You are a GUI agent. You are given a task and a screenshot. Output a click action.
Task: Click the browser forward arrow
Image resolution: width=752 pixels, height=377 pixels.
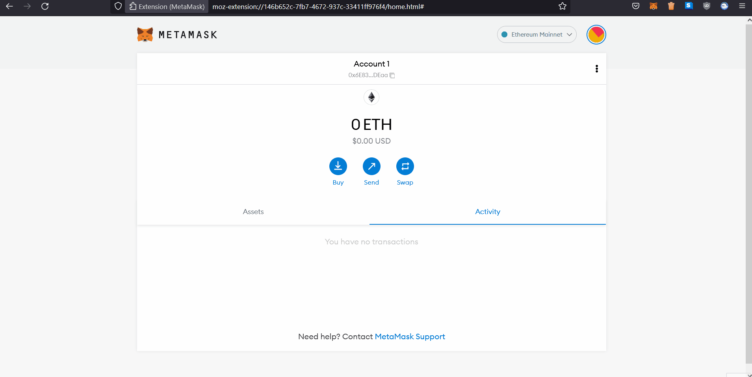[x=27, y=6]
